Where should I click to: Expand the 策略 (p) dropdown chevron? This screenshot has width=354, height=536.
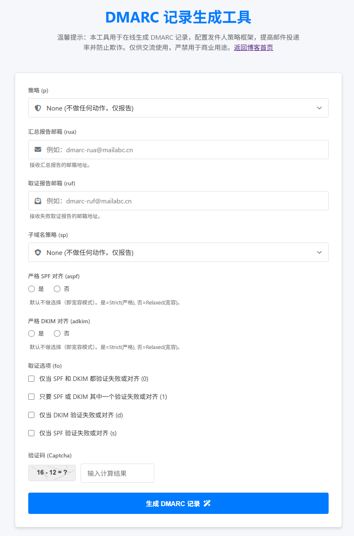pyautogui.click(x=319, y=108)
